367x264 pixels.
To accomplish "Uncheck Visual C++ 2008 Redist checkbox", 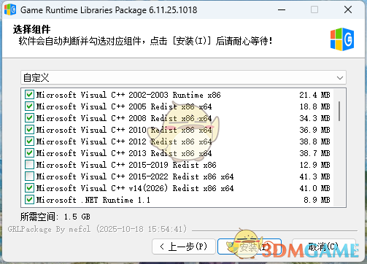I will click(29, 118).
